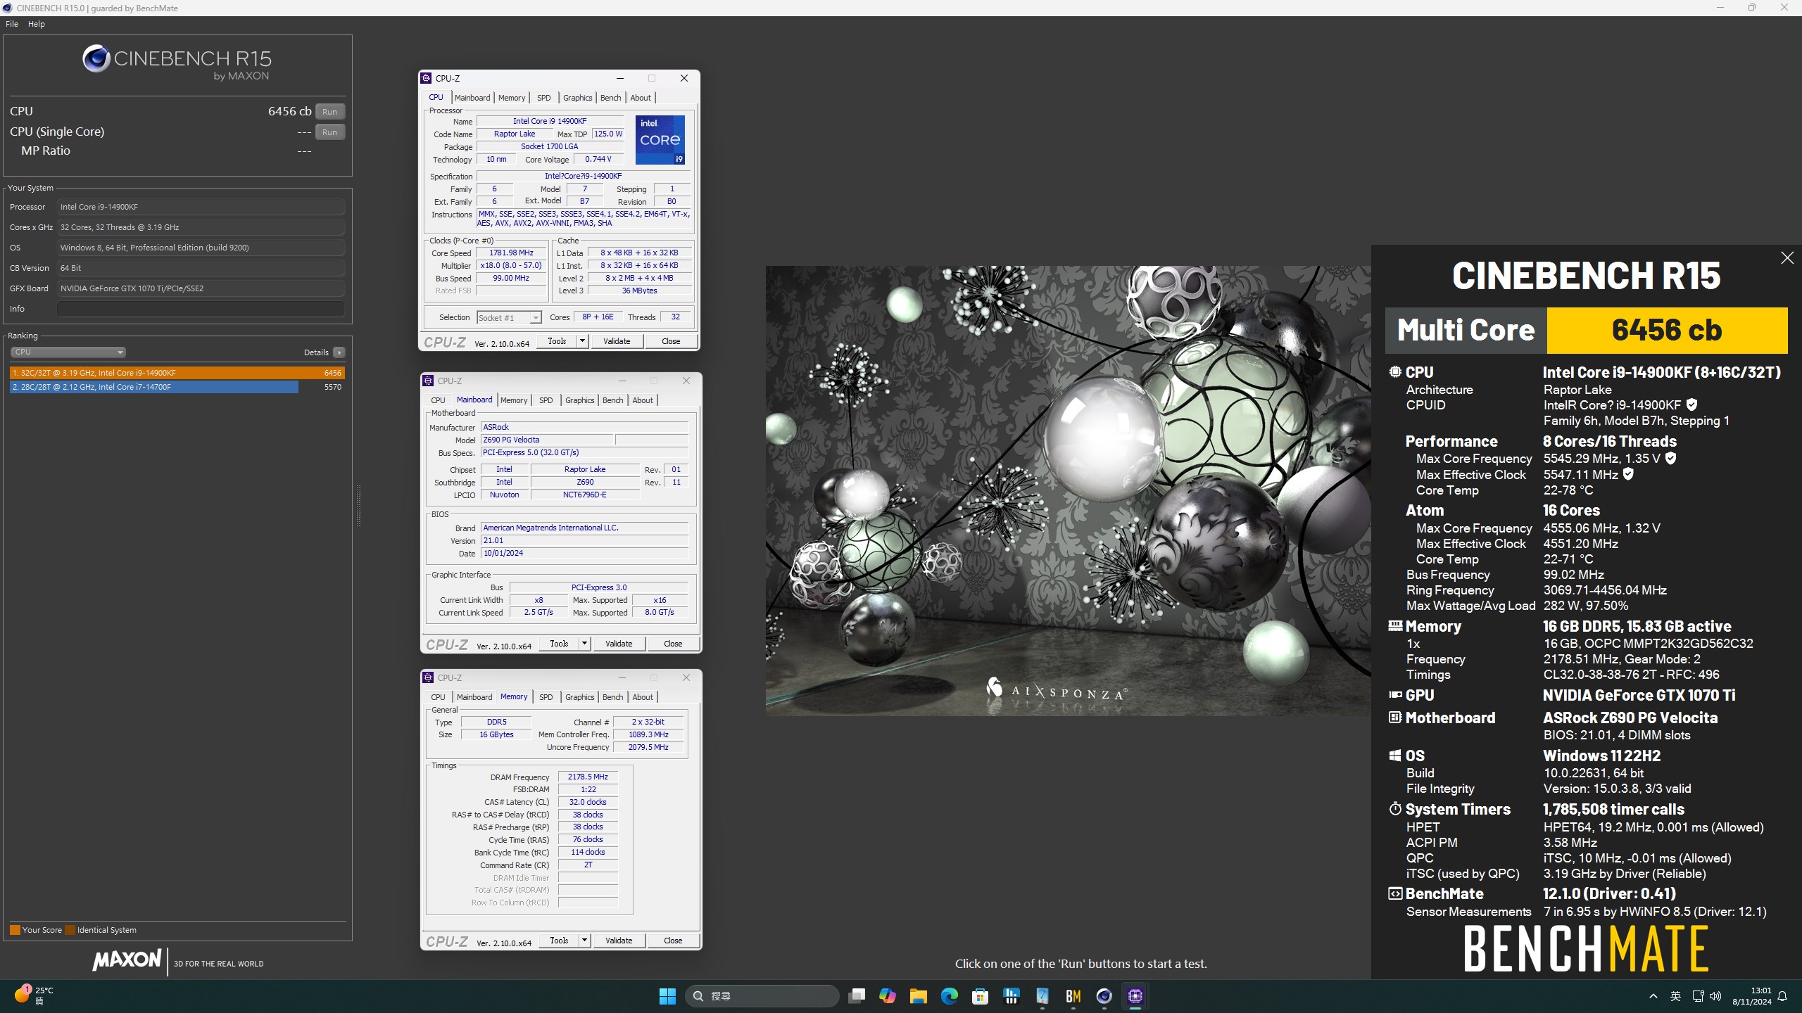Click Close button in top CPU-Z window
Viewport: 1802px width, 1013px height.
click(x=671, y=341)
